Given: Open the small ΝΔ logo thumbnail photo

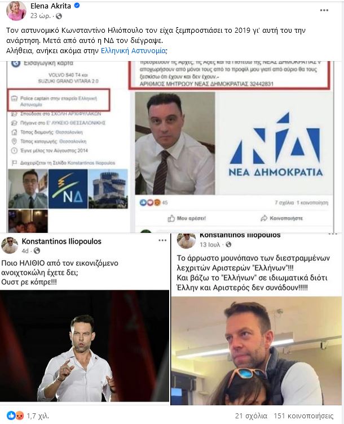Looking at the screenshot, I should [x=68, y=189].
